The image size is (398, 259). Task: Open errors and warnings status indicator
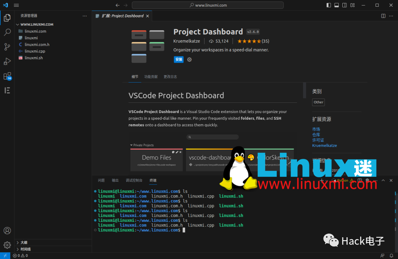[x=20, y=256]
